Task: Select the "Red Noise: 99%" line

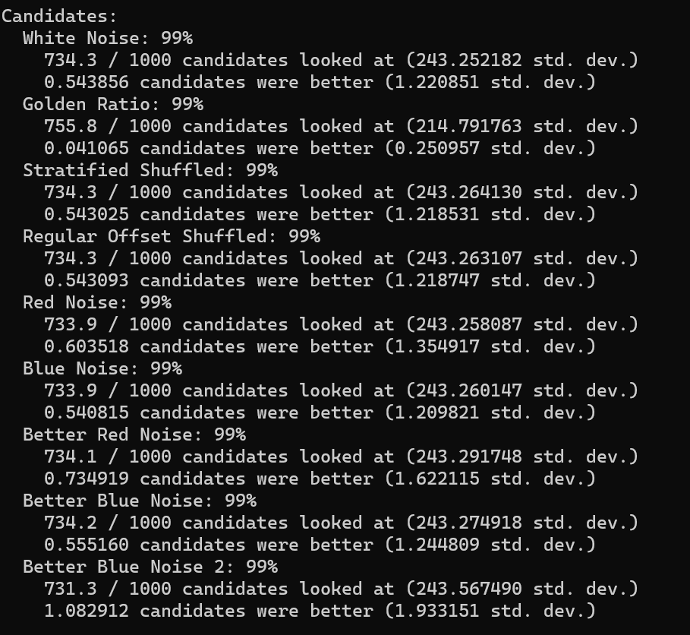Action: point(96,302)
